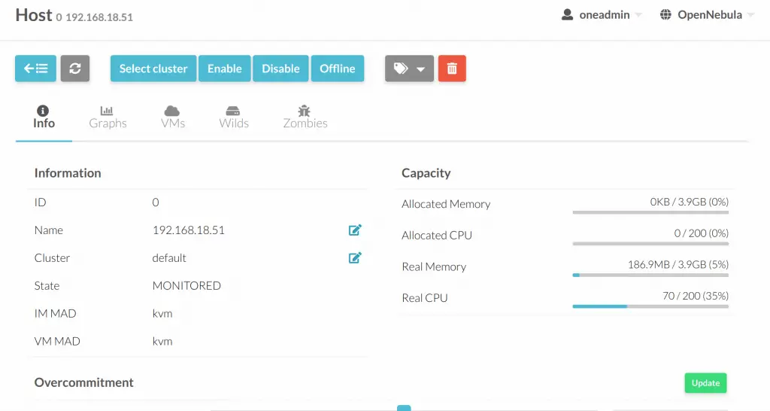The width and height of the screenshot is (770, 411).
Task: Click the Allocated CPU usage bar
Action: point(650,243)
